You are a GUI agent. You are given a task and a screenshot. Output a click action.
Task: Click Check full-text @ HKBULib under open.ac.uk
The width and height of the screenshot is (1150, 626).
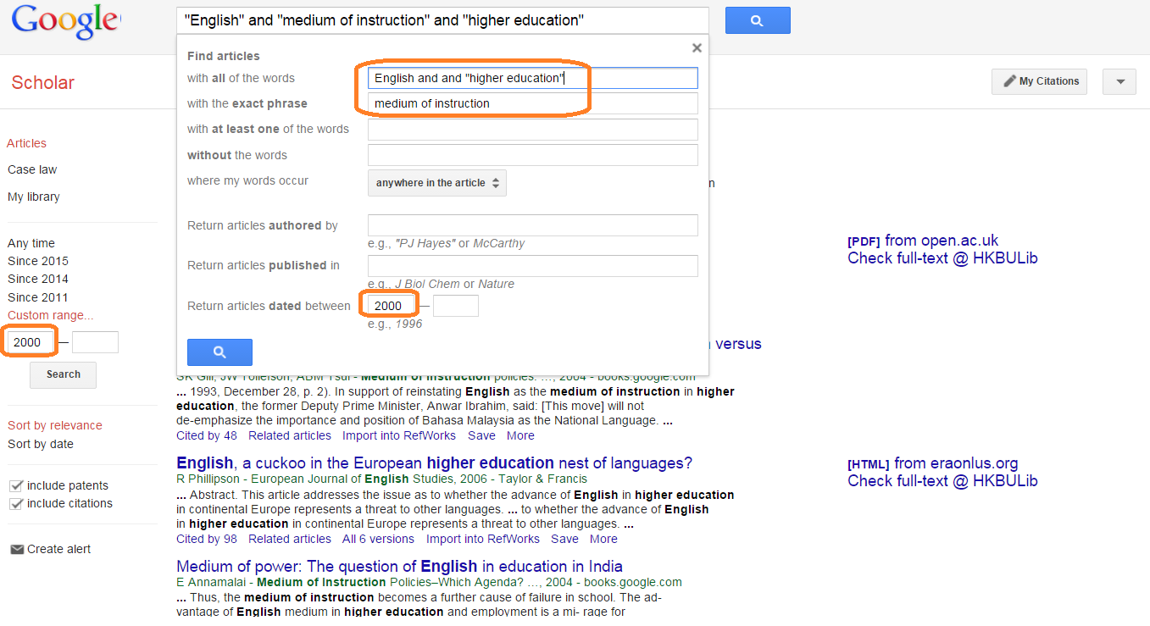click(x=942, y=258)
